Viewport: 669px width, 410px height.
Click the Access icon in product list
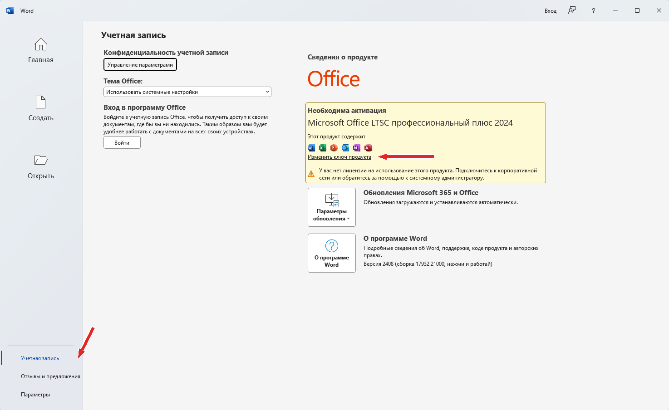[x=368, y=148]
